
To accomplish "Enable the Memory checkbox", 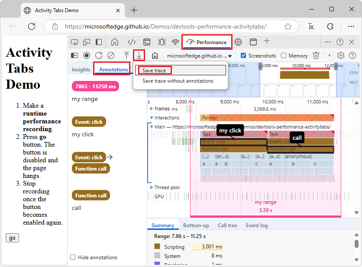I will pyautogui.click(x=283, y=55).
